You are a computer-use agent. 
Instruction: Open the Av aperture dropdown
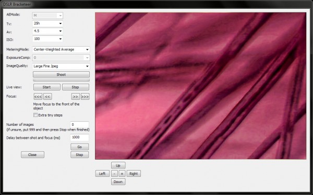point(47,31)
